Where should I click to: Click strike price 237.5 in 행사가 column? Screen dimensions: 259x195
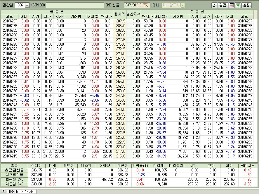[120, 114]
